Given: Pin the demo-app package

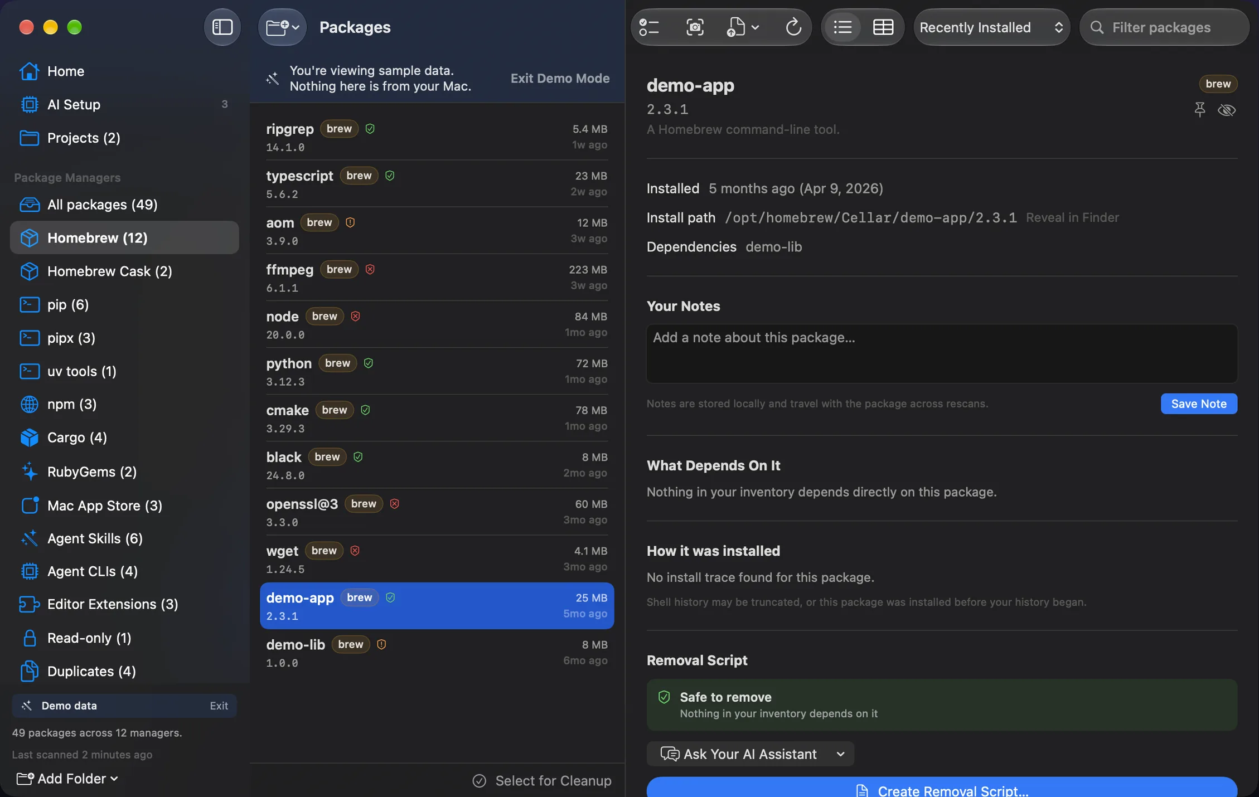Looking at the screenshot, I should [x=1199, y=110].
